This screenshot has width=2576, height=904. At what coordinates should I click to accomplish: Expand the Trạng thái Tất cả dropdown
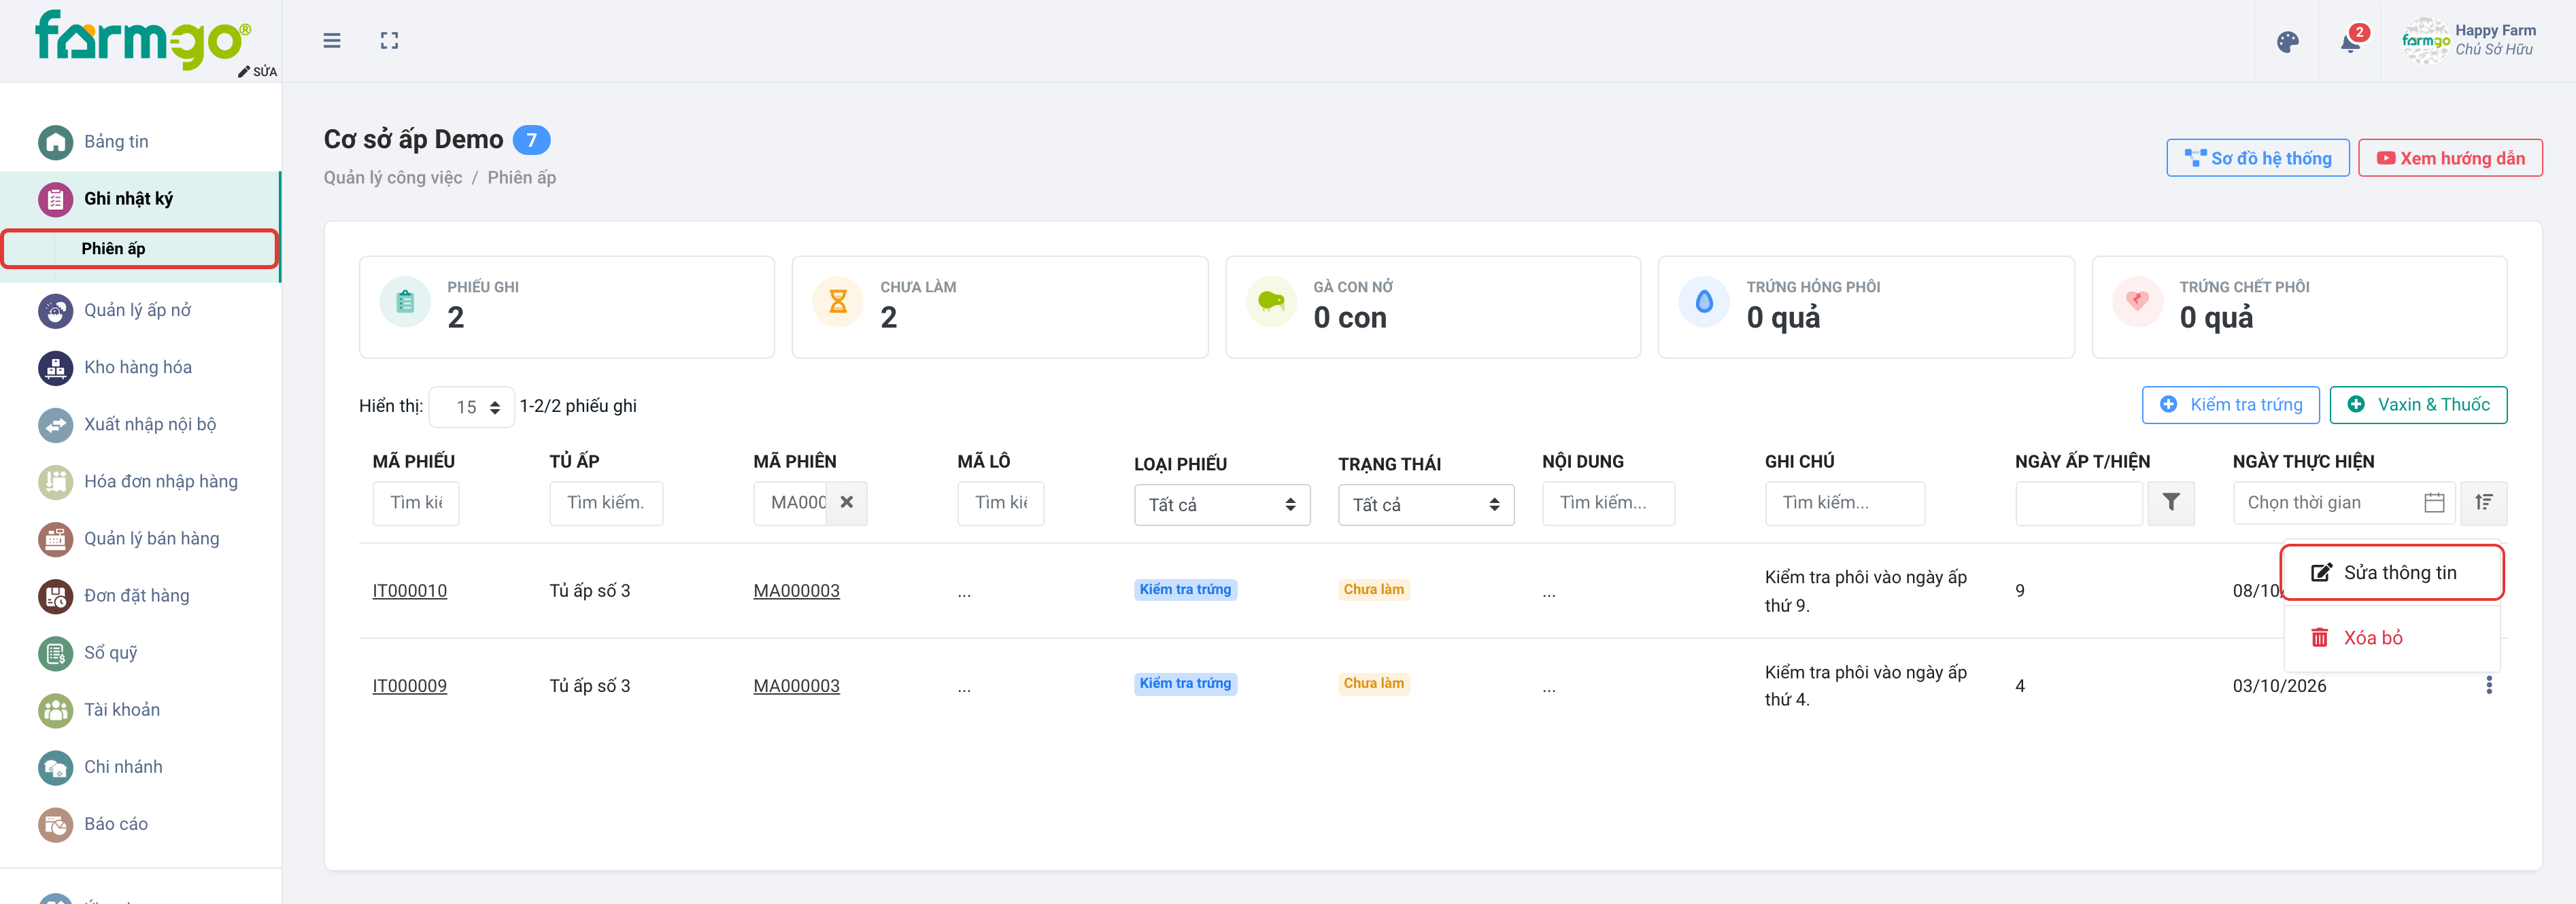coord(1426,505)
